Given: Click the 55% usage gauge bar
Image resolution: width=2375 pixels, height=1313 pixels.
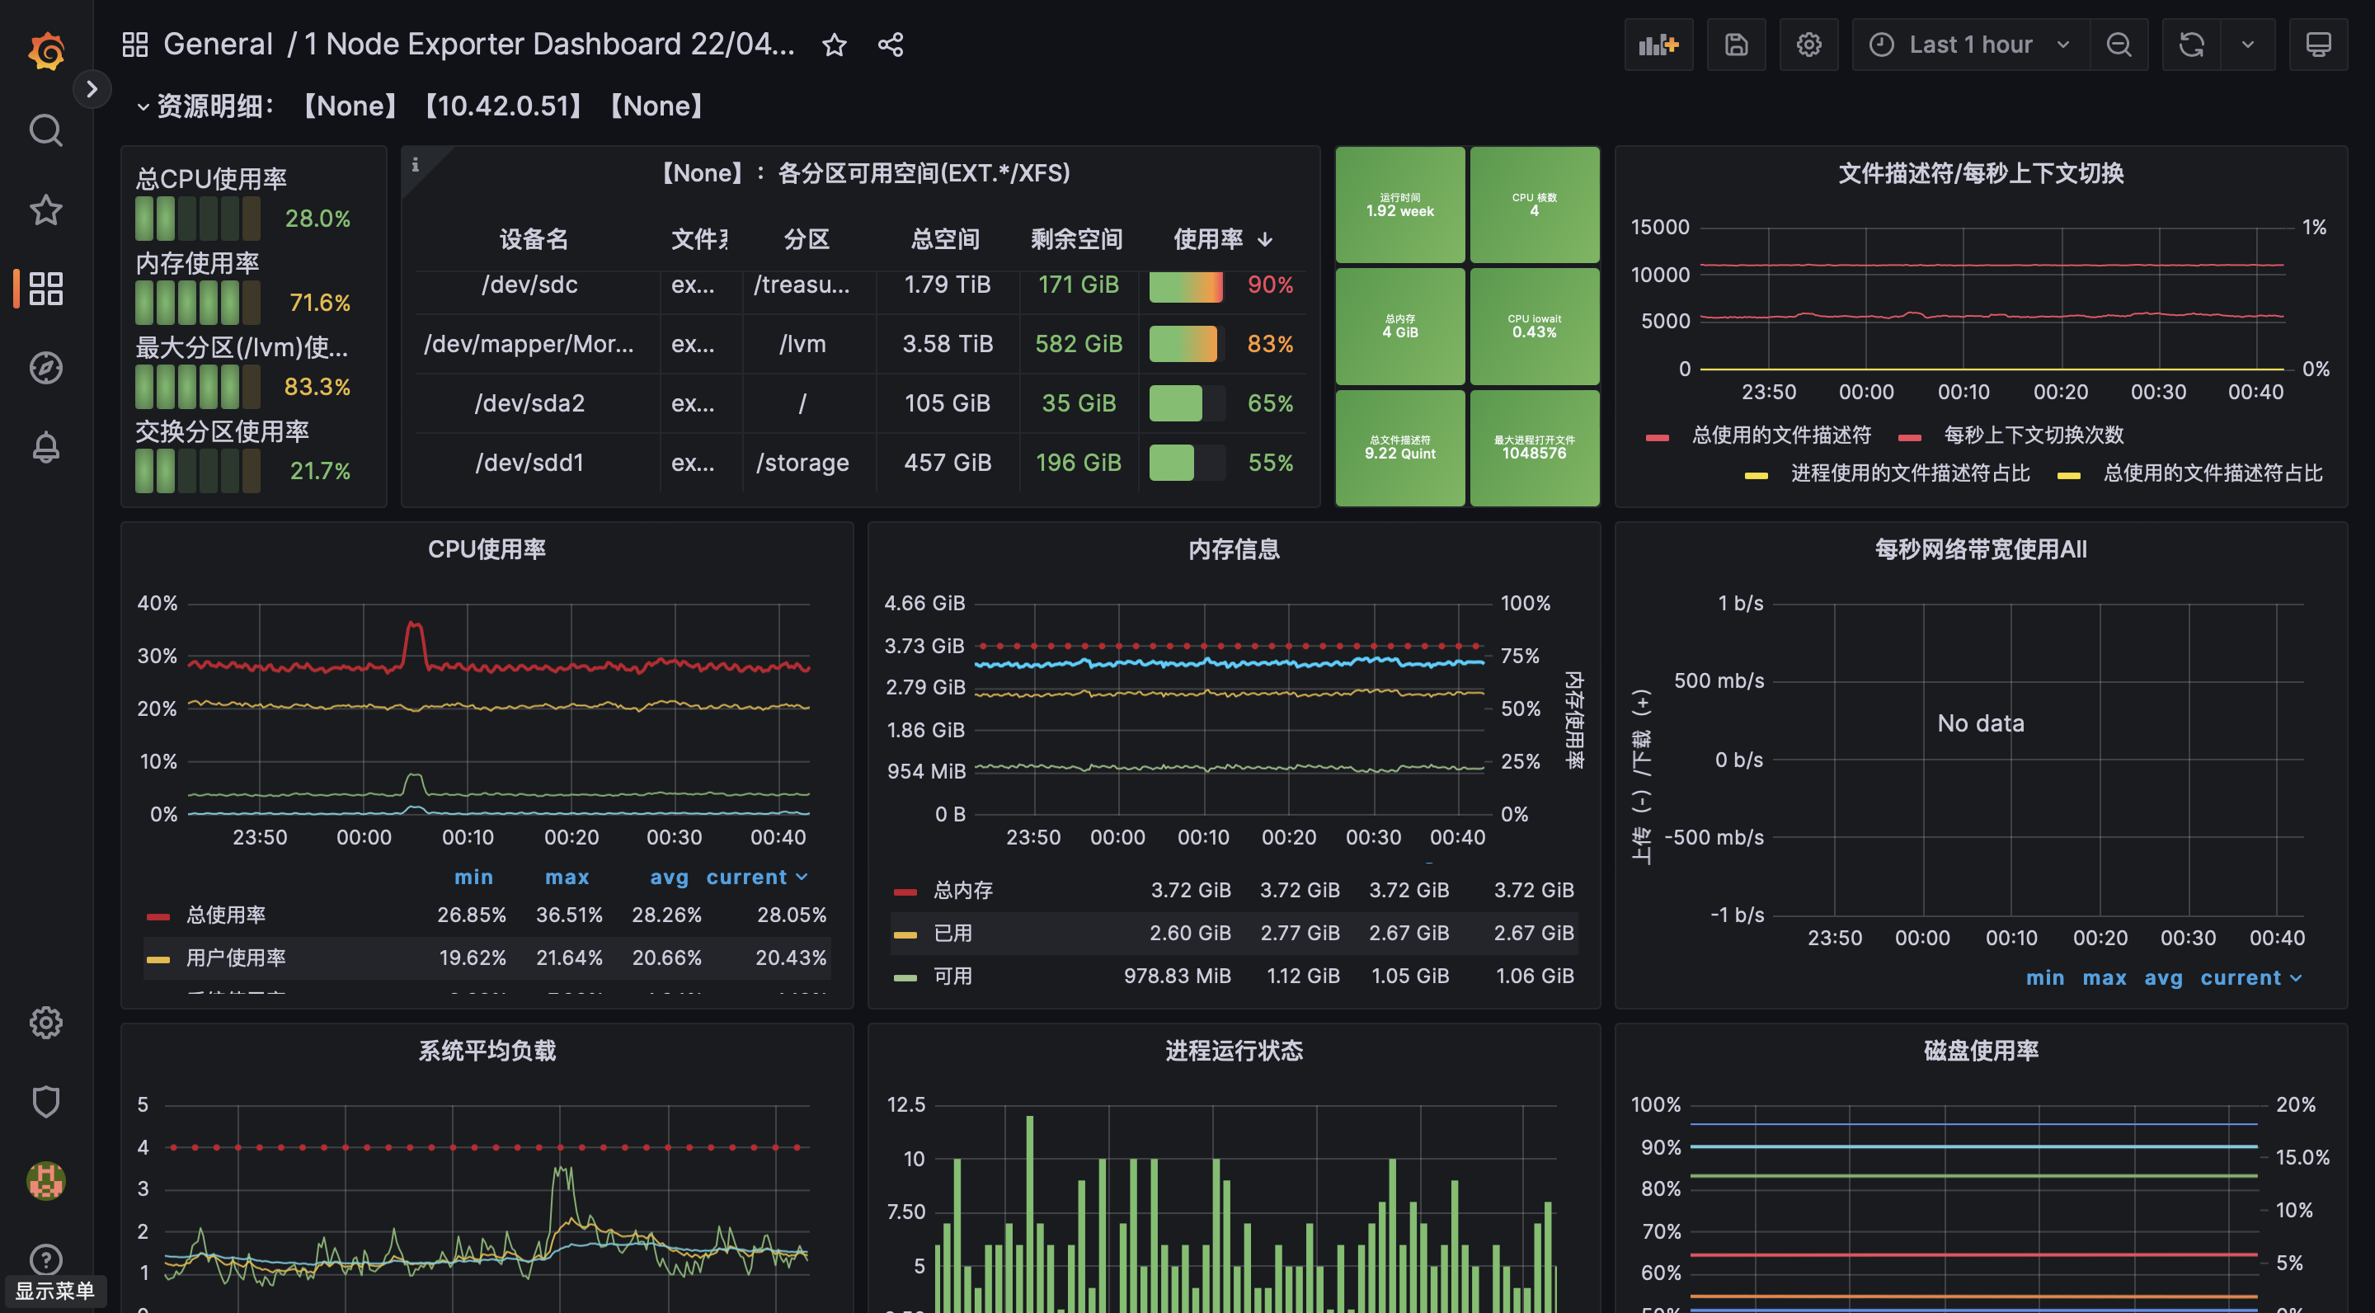Looking at the screenshot, I should click(1187, 462).
